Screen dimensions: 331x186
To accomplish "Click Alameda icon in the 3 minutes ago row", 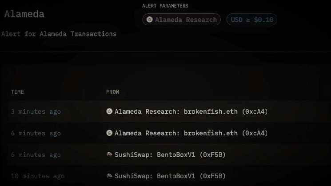I will (x=109, y=111).
